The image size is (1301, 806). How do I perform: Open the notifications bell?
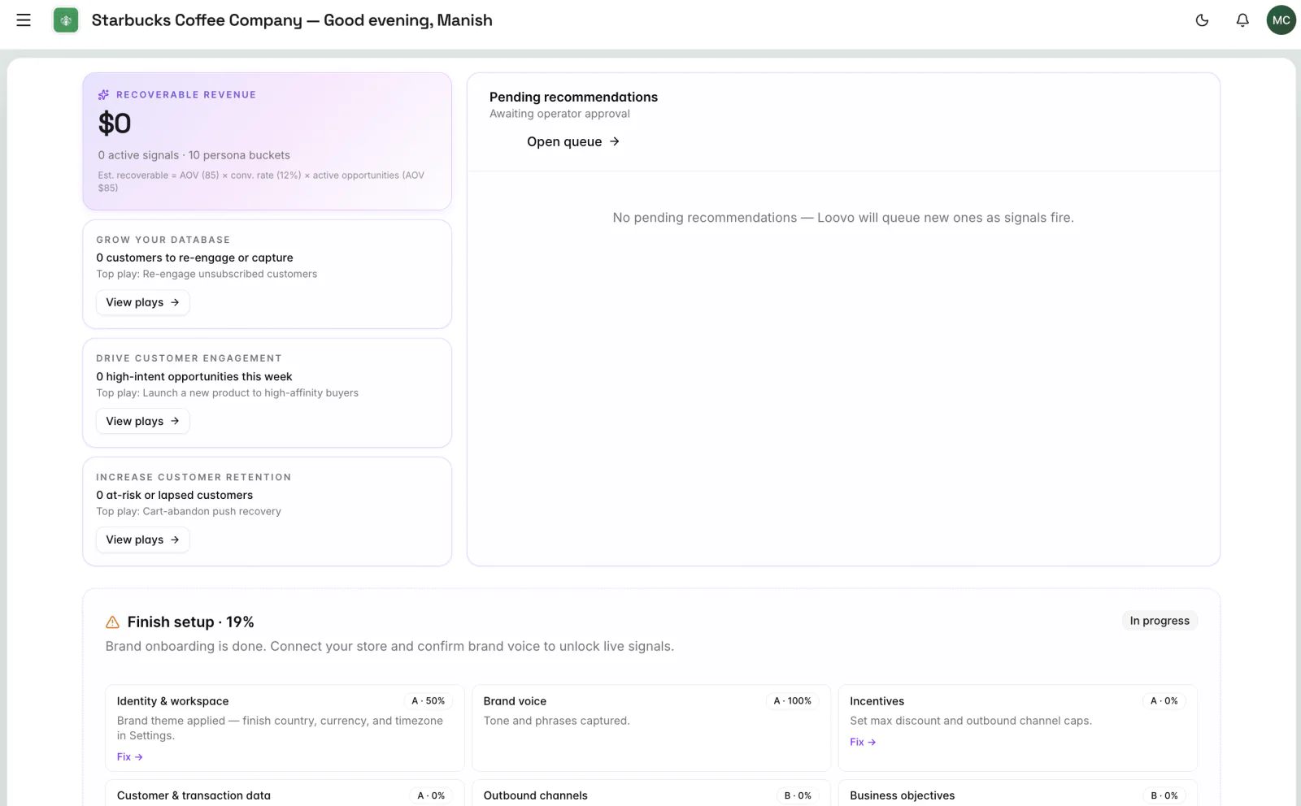click(x=1242, y=20)
